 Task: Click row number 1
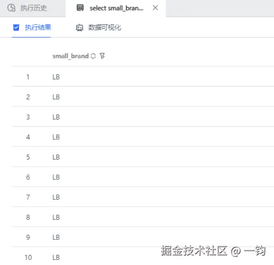(x=28, y=77)
